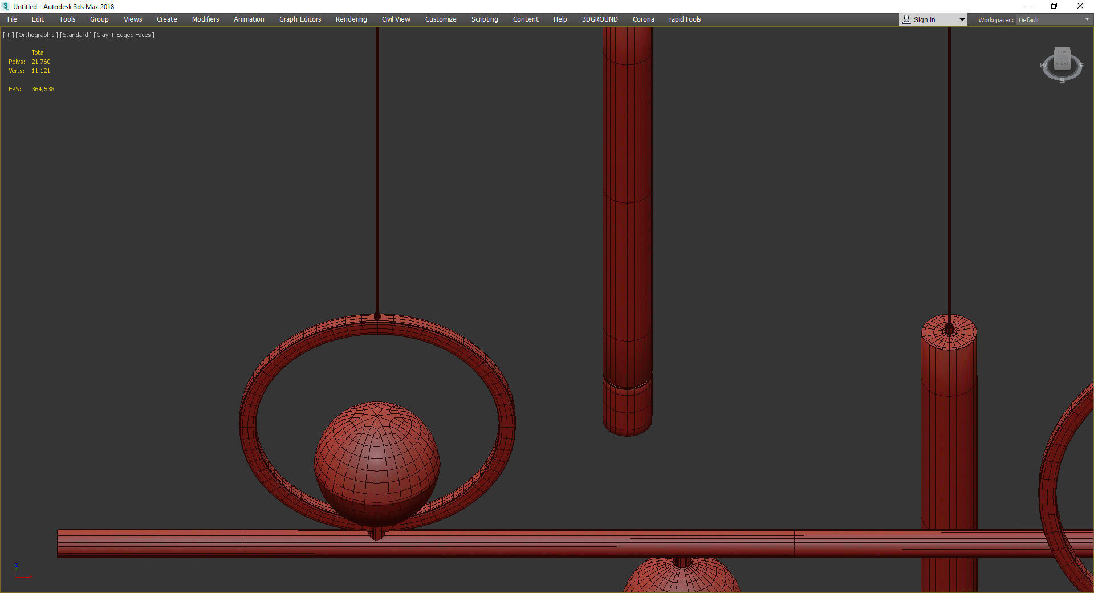Open the 3DGROUND menu
This screenshot has height=593, width=1094.
point(600,19)
